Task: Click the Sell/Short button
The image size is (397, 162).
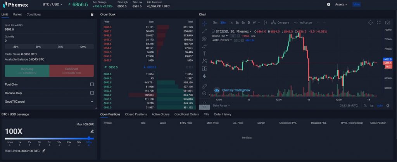Action: pyautogui.click(x=72, y=71)
